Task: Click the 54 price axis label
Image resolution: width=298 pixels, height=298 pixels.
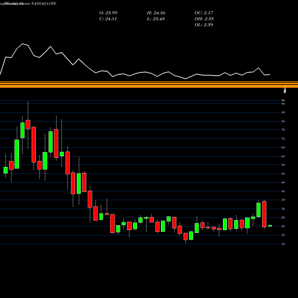Action: point(283,174)
